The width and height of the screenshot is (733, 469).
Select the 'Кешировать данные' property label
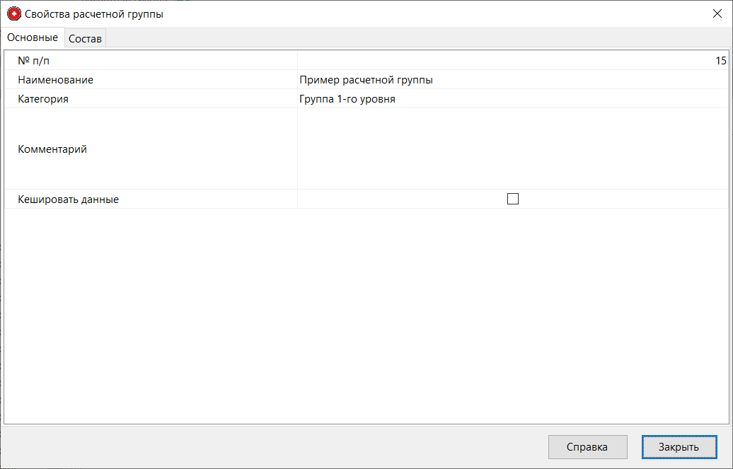click(x=68, y=199)
